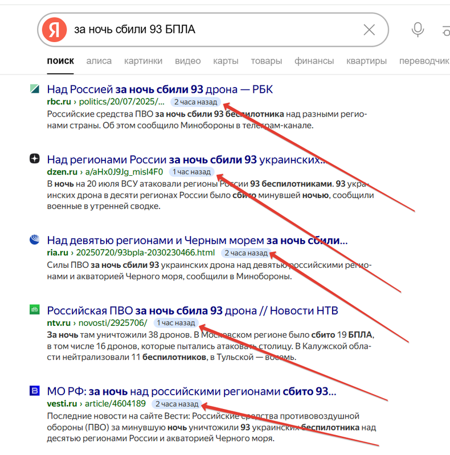Viewport: 450px width, 455px height.
Task: Open the переводчик tab
Action: [424, 61]
